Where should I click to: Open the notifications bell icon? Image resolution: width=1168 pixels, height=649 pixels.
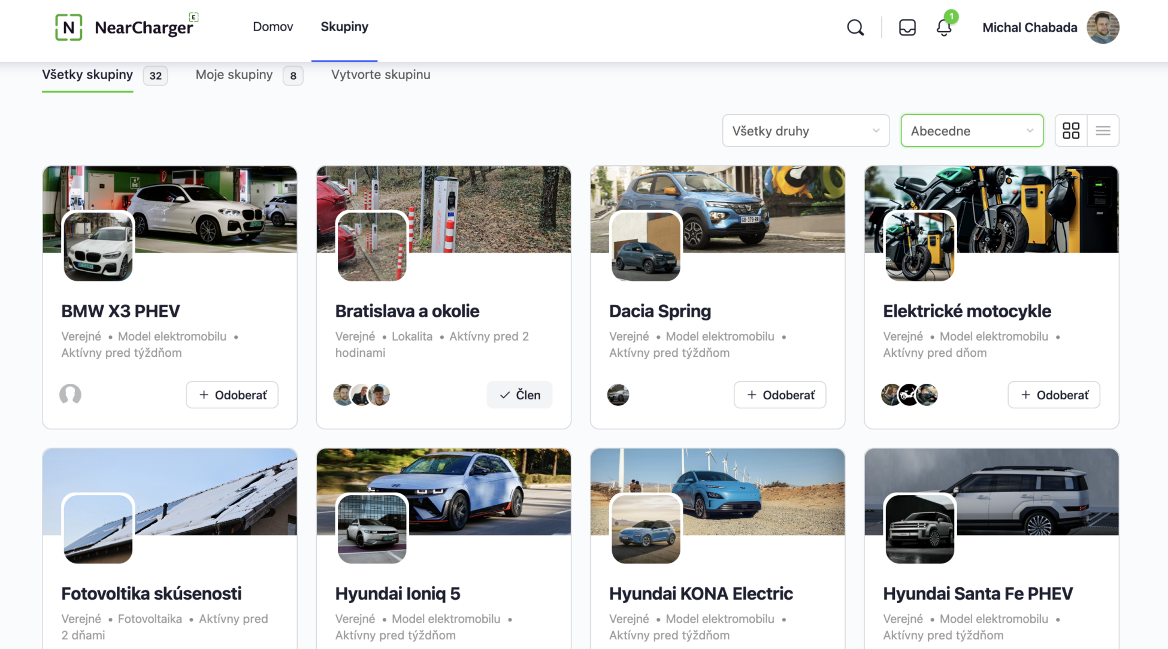point(944,28)
